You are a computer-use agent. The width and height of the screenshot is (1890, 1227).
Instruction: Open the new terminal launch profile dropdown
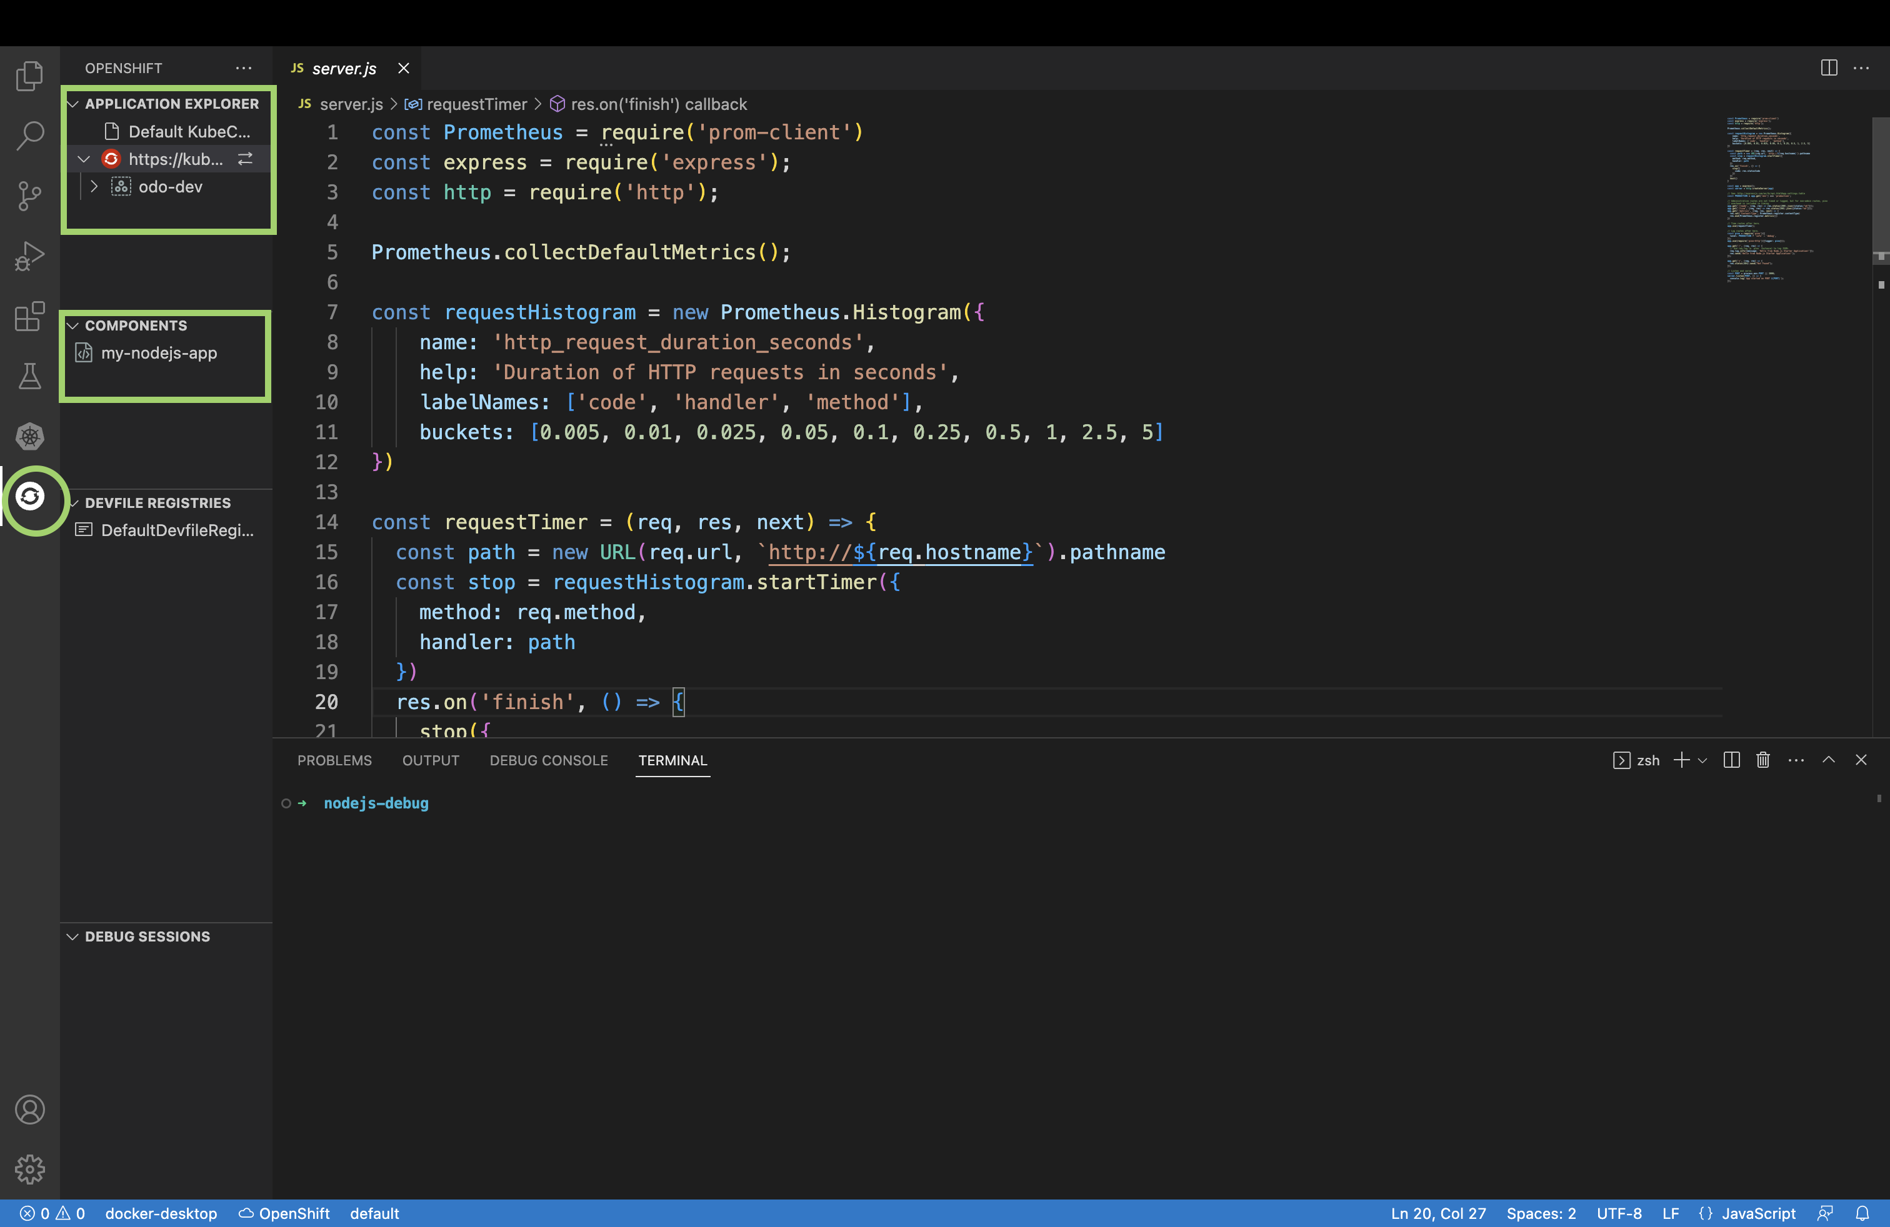coord(1702,760)
